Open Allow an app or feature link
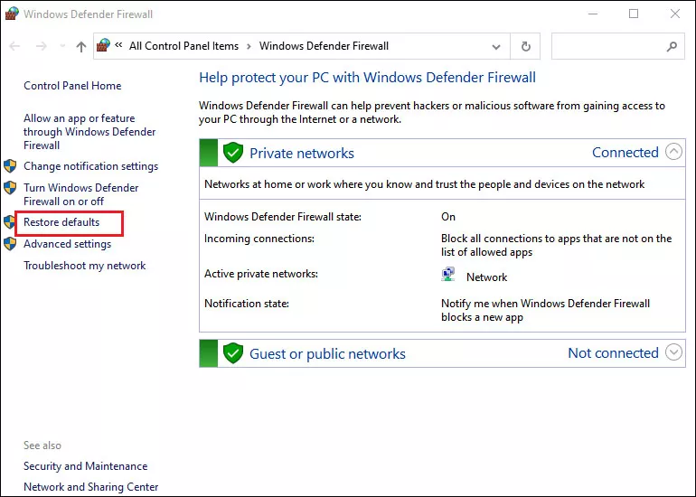 point(89,132)
